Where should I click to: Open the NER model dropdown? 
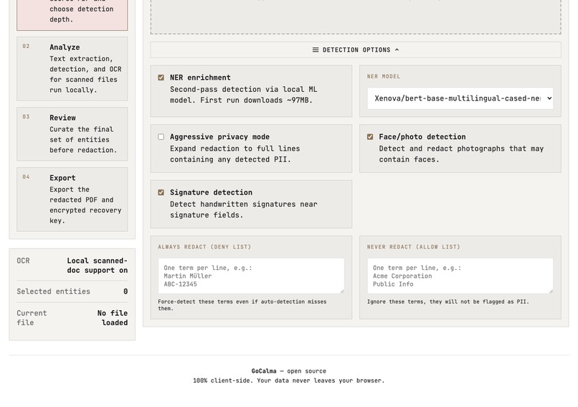point(460,98)
